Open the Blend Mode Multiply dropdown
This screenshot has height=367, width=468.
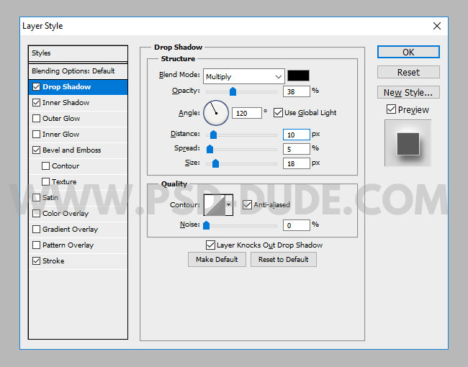[x=244, y=77]
